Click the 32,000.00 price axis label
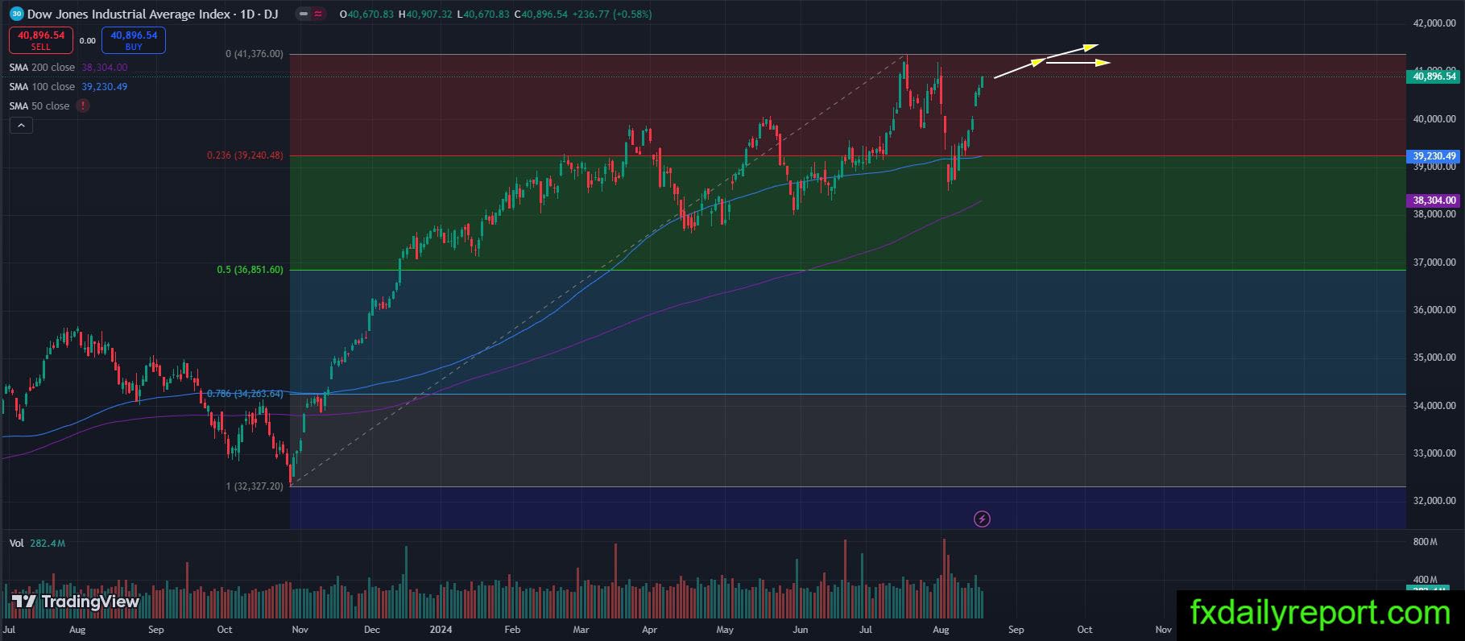1465x641 pixels. 1434,501
